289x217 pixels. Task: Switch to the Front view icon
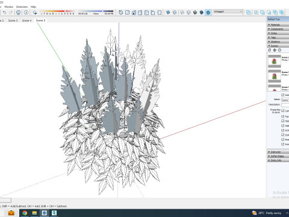point(134,13)
